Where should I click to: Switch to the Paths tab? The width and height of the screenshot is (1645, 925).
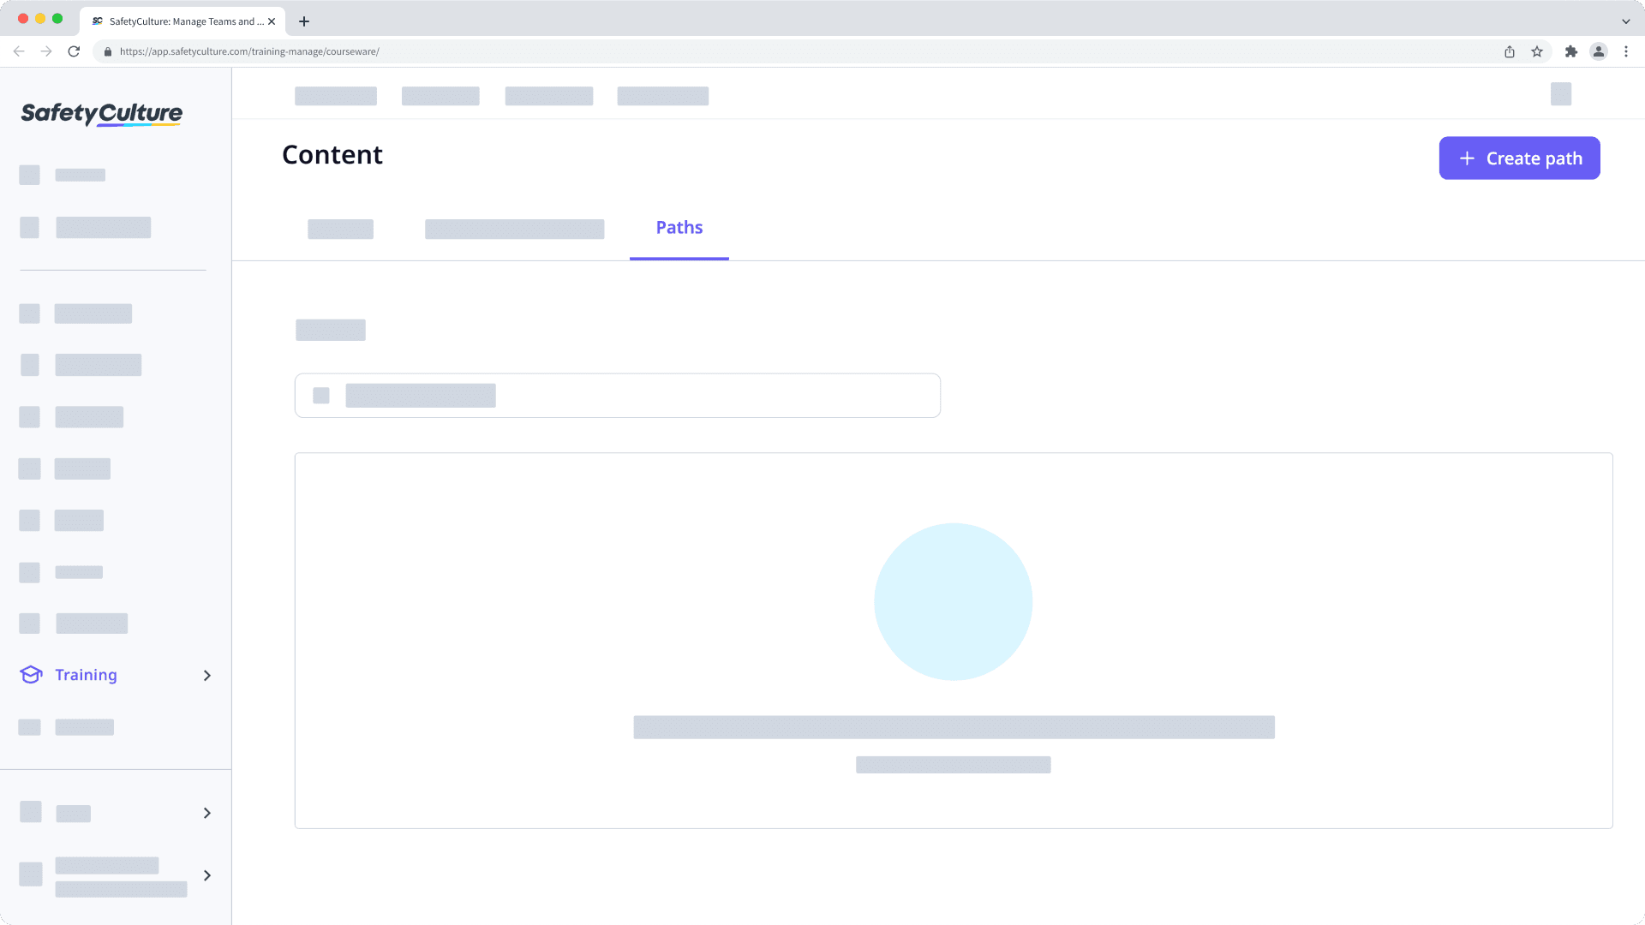(679, 227)
